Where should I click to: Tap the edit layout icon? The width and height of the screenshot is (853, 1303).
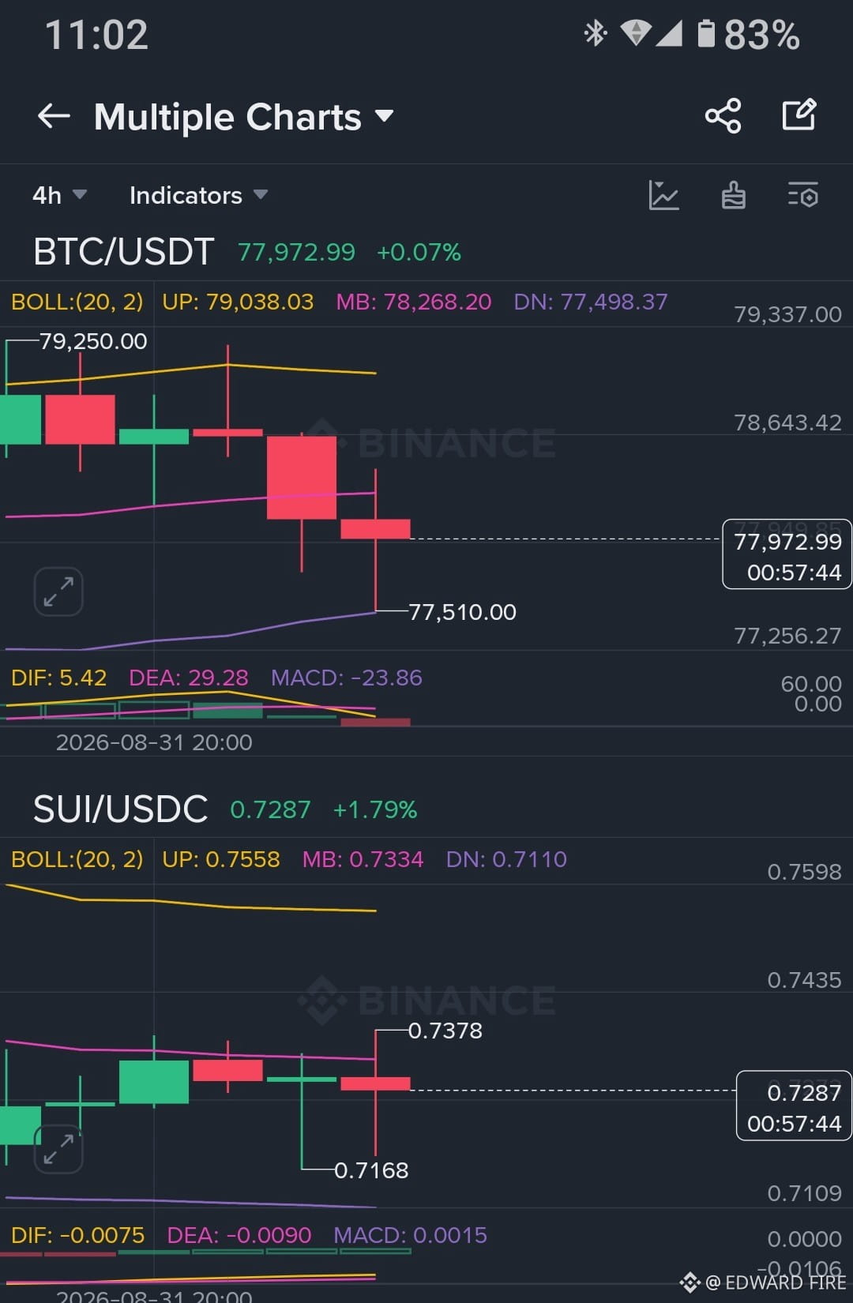tap(799, 115)
